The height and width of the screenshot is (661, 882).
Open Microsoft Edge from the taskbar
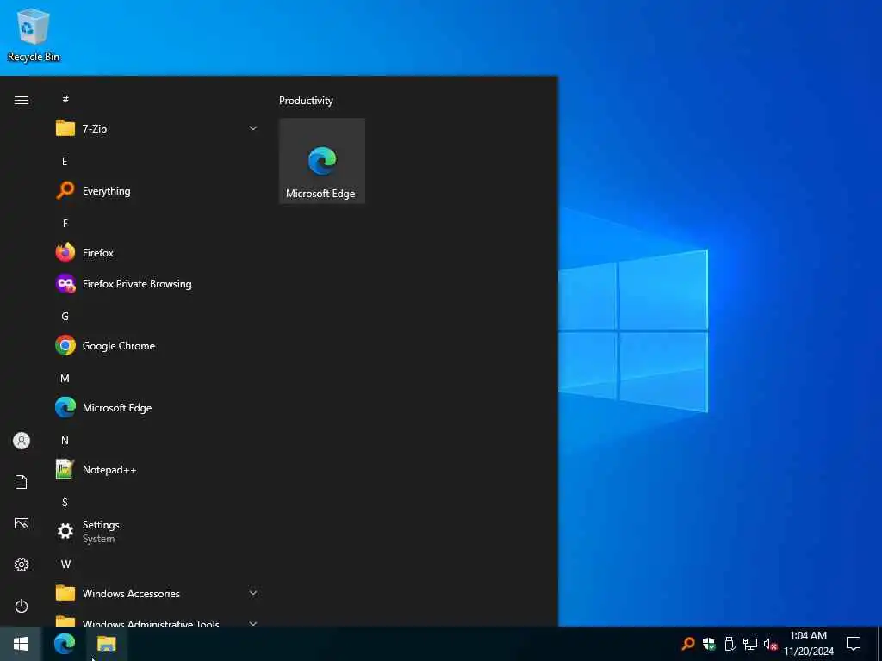(65, 644)
